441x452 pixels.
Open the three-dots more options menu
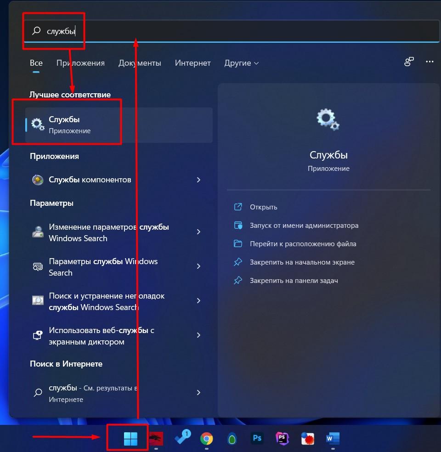pyautogui.click(x=430, y=62)
